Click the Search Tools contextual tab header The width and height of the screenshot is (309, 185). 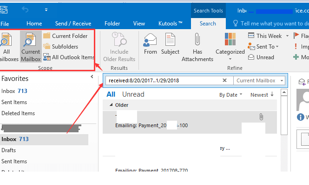[208, 11]
